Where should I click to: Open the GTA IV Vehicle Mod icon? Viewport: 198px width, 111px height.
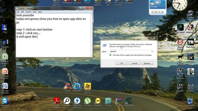click(x=180, y=74)
